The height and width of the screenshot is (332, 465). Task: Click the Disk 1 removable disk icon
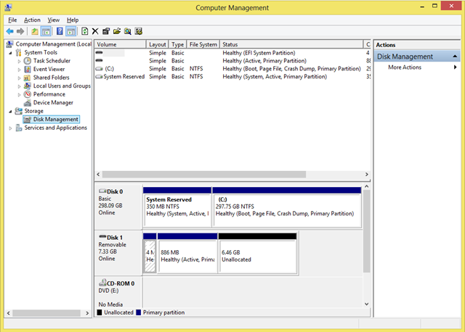[x=102, y=237]
